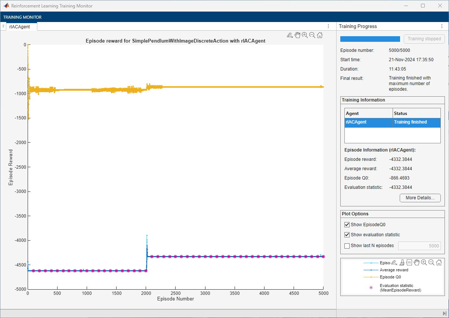This screenshot has width=449, height=318.
Task: Enable Show last N episodes checkbox
Action: pos(347,246)
